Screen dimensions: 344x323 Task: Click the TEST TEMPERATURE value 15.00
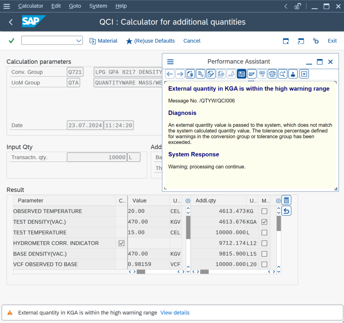point(148,233)
